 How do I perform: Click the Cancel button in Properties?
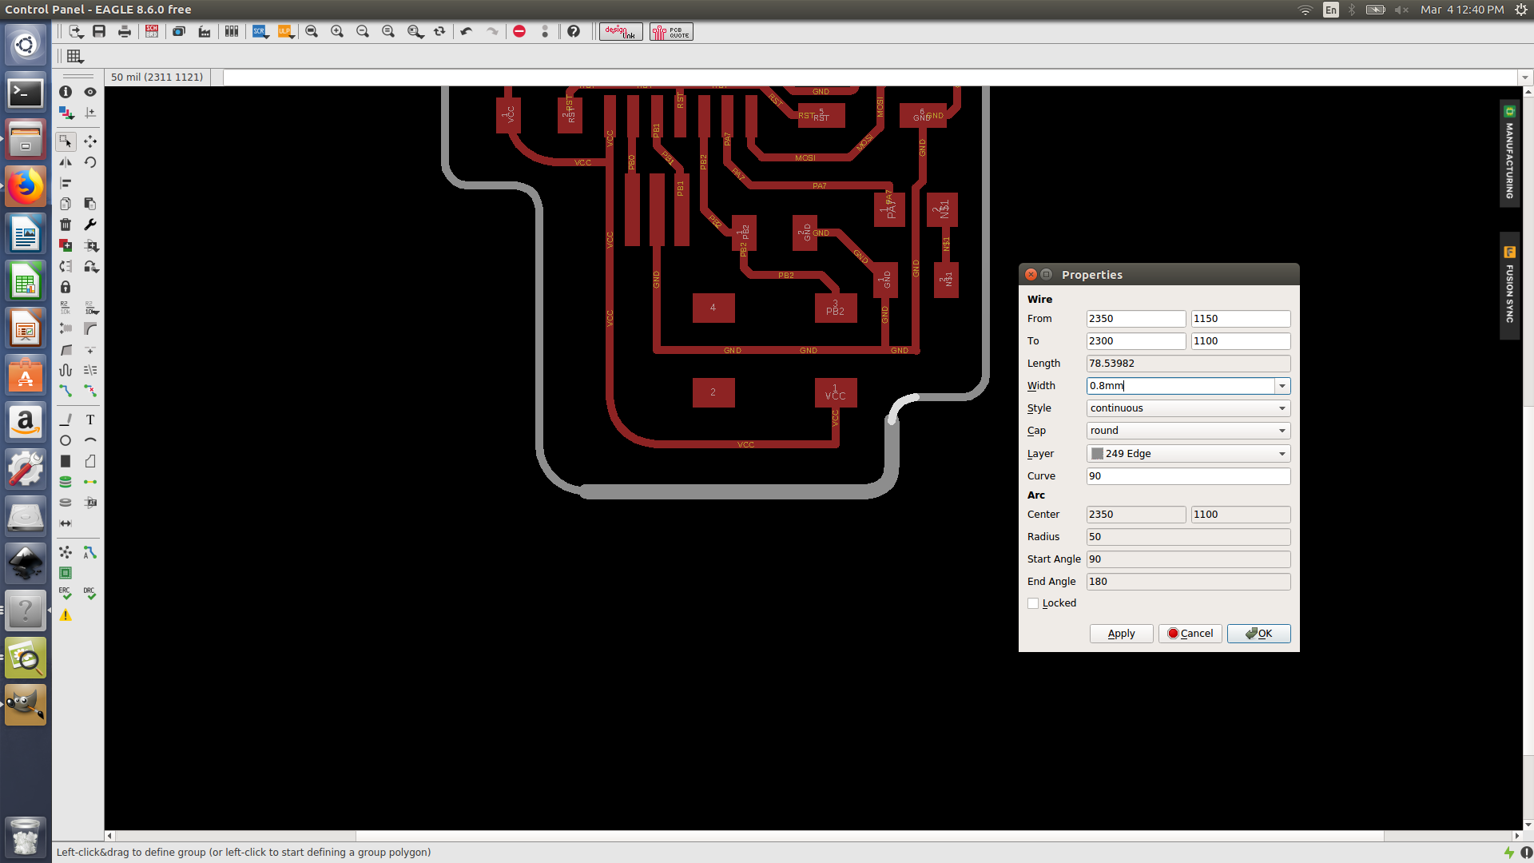pos(1190,634)
